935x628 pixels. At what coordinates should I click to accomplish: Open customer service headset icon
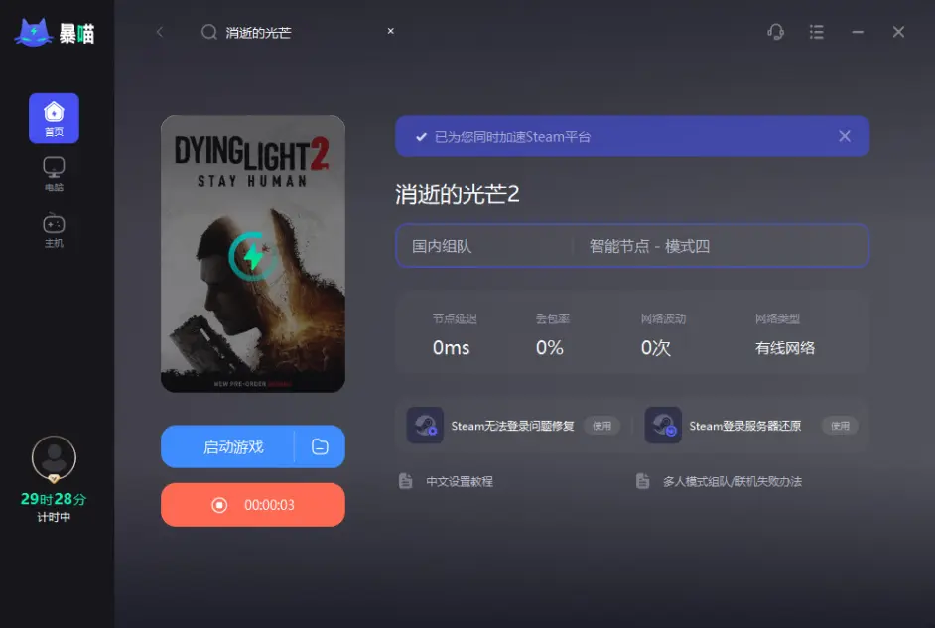775,31
